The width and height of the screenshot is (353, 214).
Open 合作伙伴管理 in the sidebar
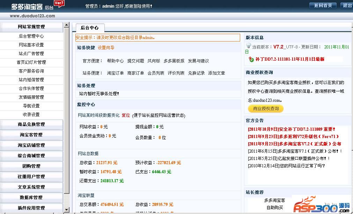click(x=31, y=88)
